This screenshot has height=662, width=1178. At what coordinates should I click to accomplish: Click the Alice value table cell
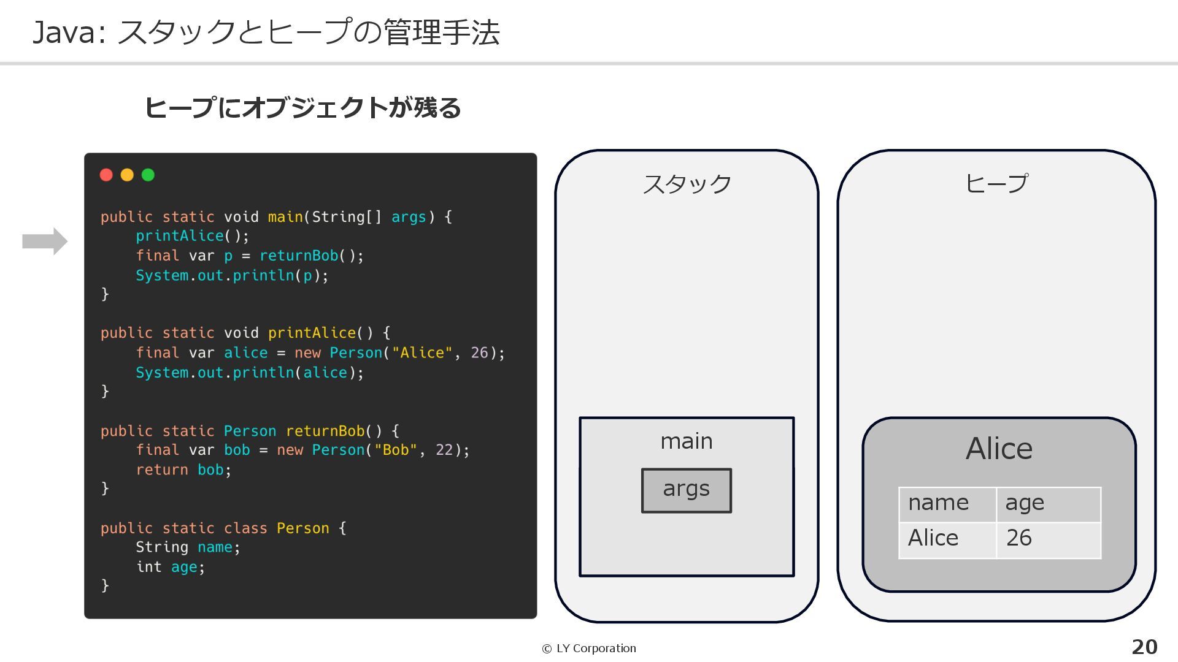click(947, 539)
